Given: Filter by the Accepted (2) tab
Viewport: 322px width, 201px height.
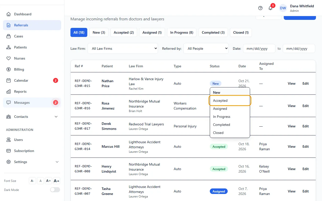Looking at the screenshot, I should click(x=124, y=32).
